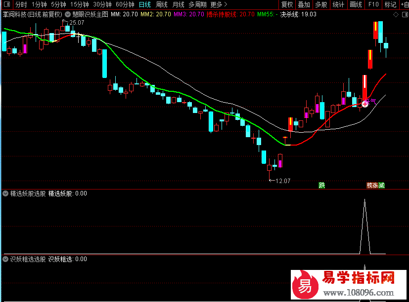
Task: Click the green 跌 signal tag
Action: pyautogui.click(x=322, y=186)
